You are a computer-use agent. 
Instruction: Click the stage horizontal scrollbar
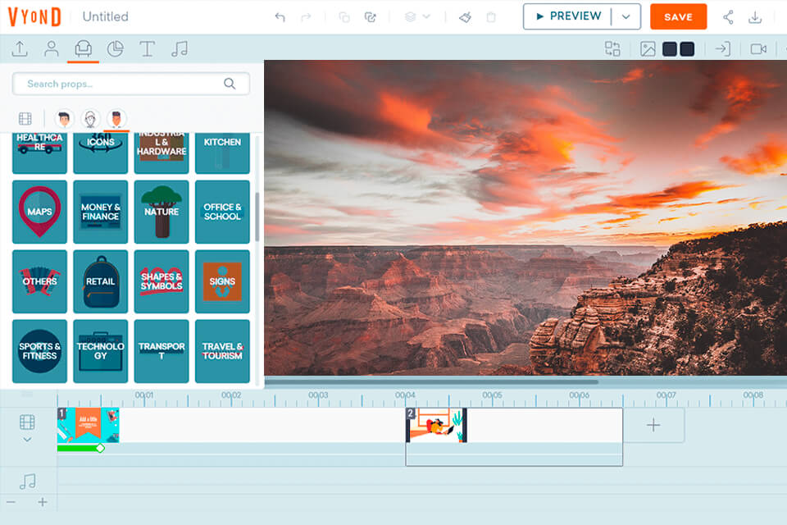(x=431, y=381)
